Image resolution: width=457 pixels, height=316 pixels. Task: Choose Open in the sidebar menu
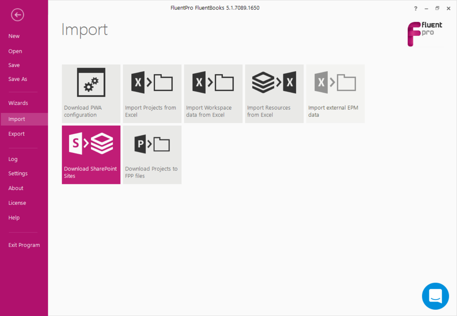[x=15, y=51]
